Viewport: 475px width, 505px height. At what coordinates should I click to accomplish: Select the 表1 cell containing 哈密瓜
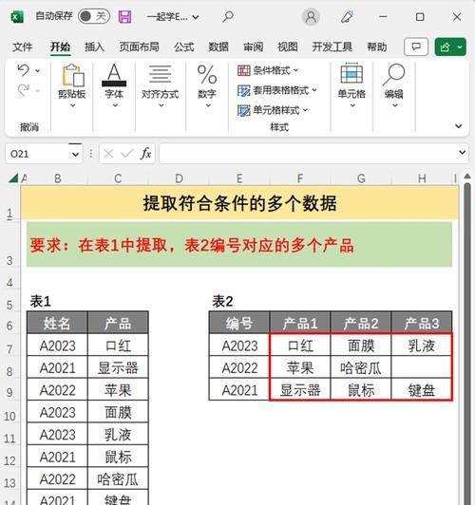coord(118,478)
